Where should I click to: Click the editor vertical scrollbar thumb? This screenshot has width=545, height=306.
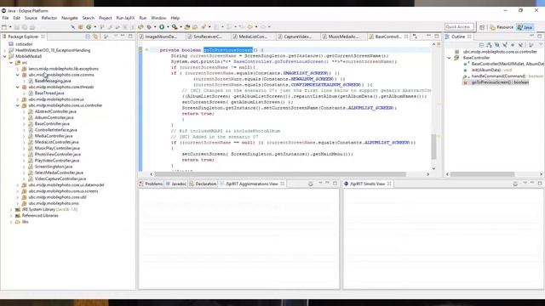point(433,146)
